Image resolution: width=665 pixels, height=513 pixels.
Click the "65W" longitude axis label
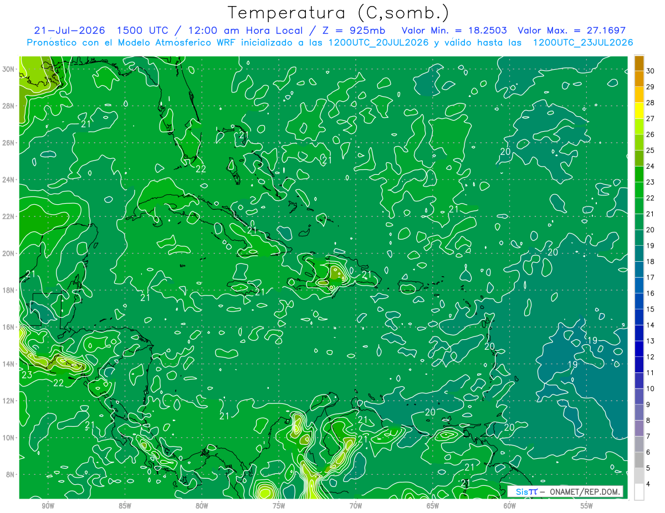[x=433, y=506]
